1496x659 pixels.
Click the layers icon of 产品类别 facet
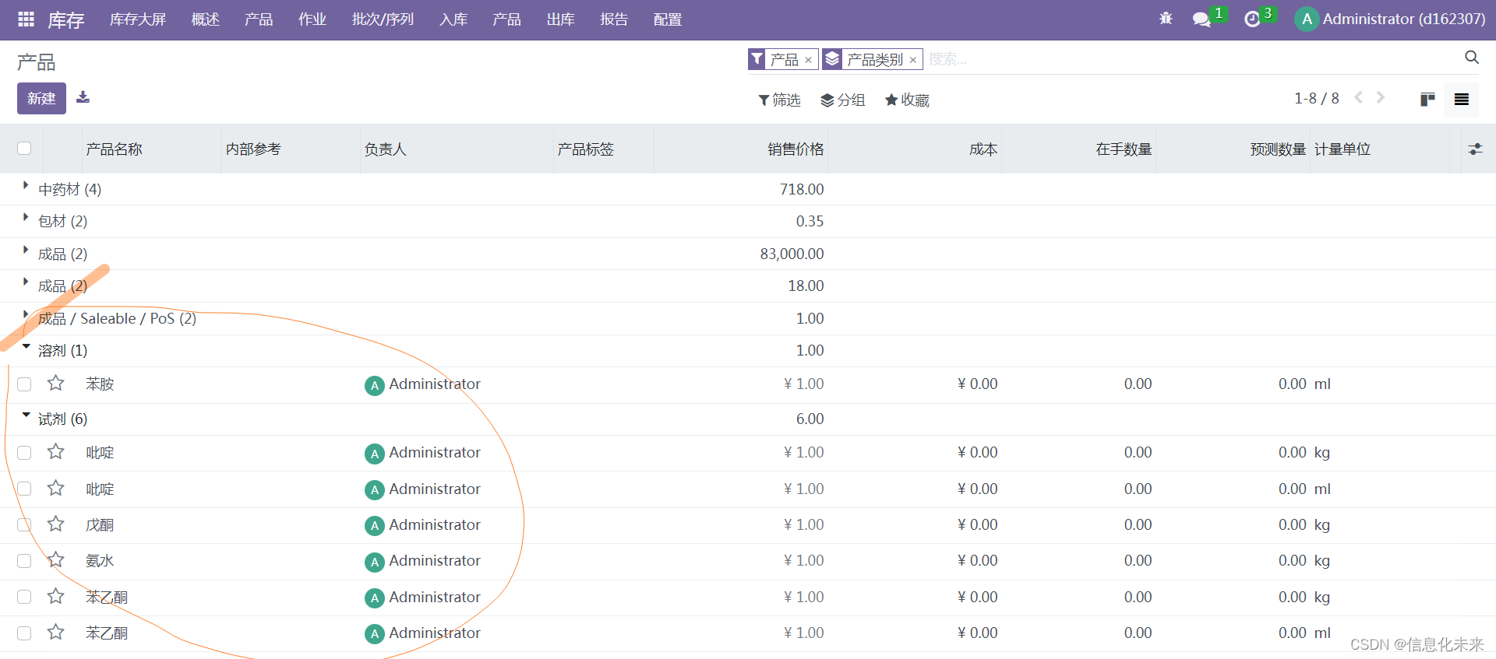pos(832,59)
